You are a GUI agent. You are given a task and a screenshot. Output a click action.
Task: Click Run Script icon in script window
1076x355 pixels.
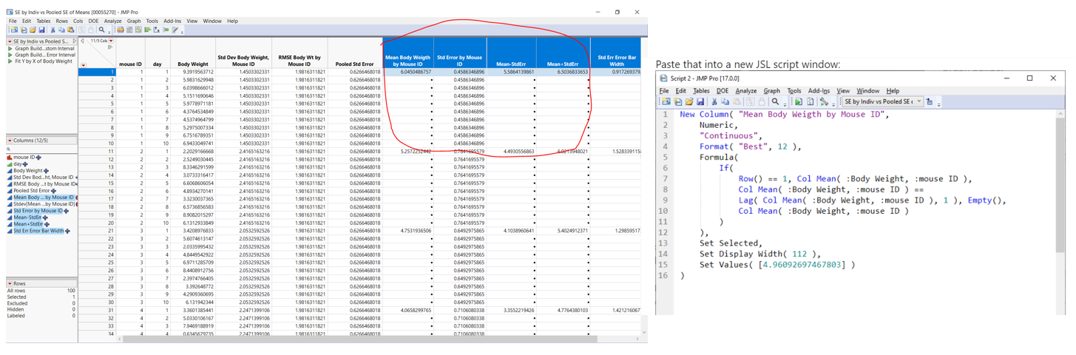799,102
